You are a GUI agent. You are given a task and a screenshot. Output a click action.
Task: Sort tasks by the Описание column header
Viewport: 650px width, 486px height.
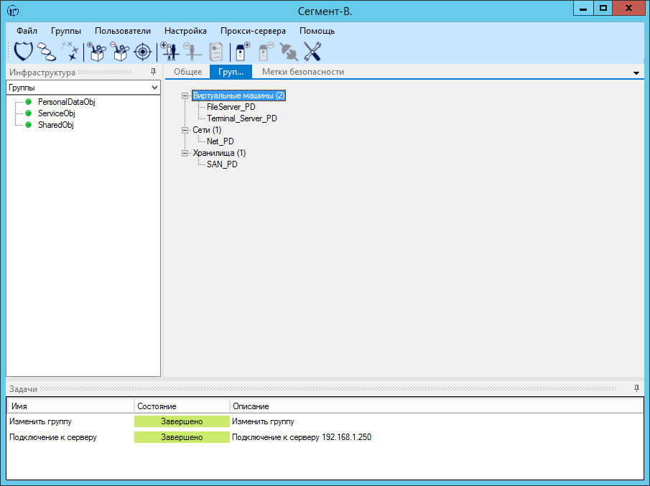pyautogui.click(x=437, y=406)
